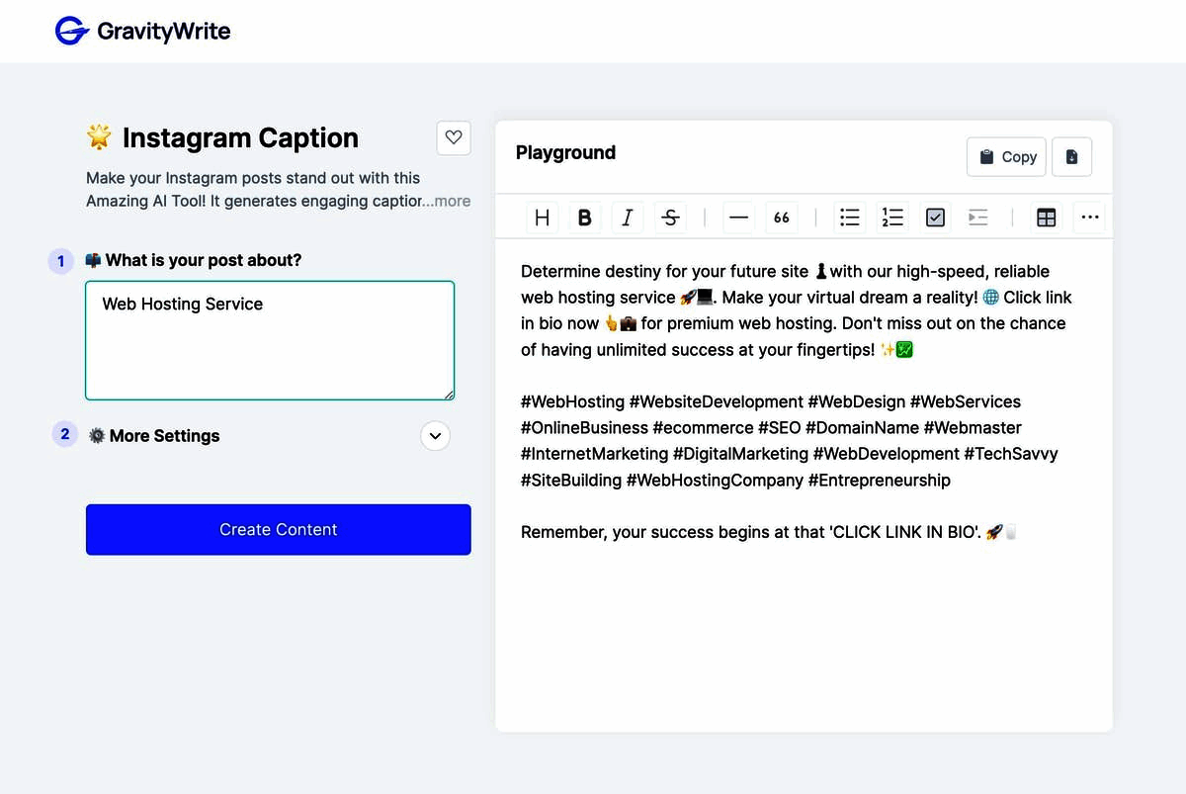Create a numbered list

click(892, 217)
